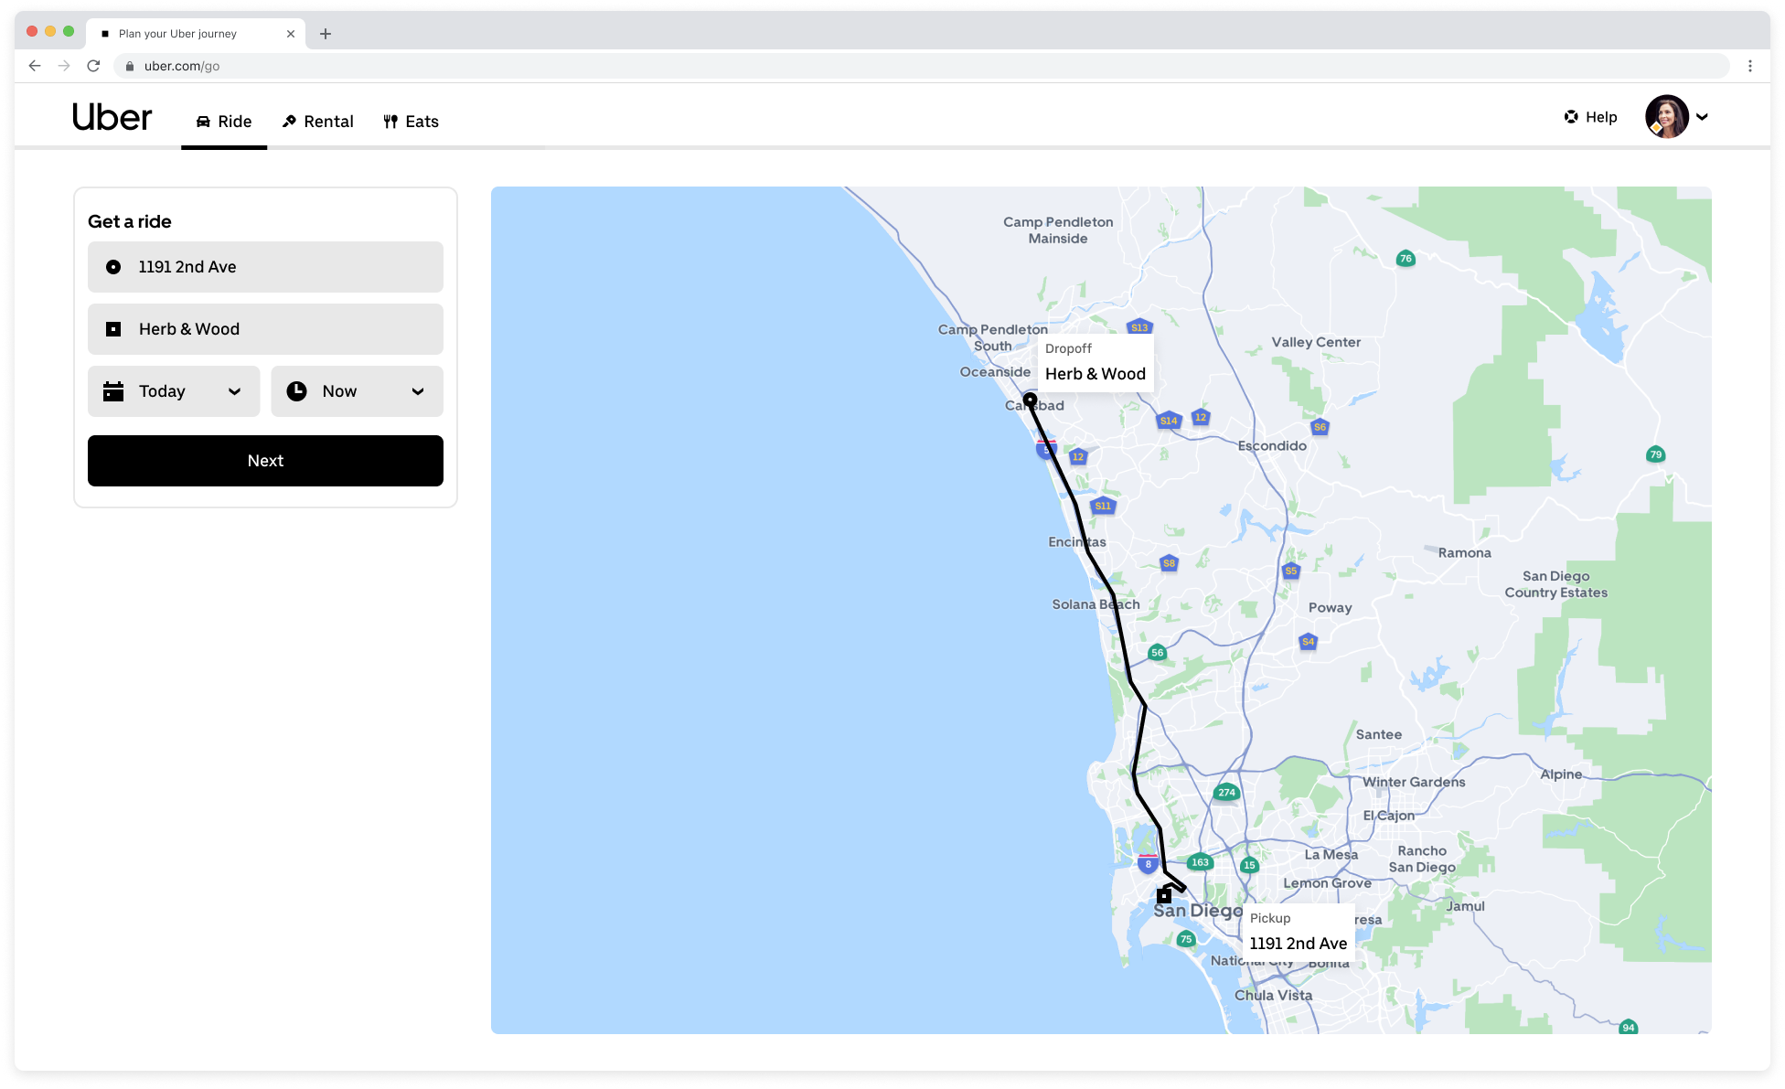Click the Alpine map label
The height and width of the screenshot is (1089, 1785).
pyautogui.click(x=1560, y=774)
